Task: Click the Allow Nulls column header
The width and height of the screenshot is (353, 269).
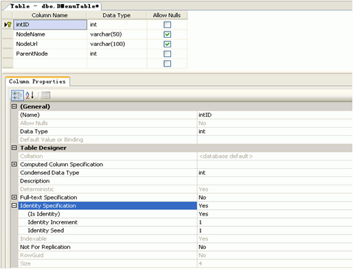Action: coord(167,15)
